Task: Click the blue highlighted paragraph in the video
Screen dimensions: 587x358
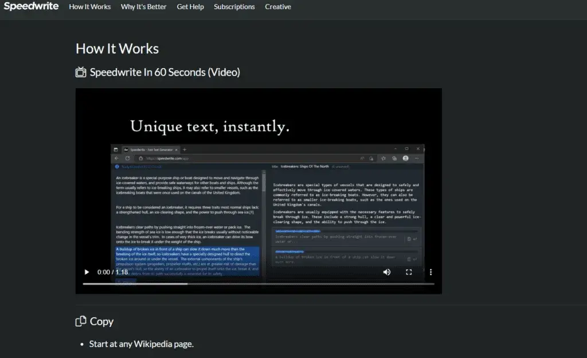Action: click(188, 258)
